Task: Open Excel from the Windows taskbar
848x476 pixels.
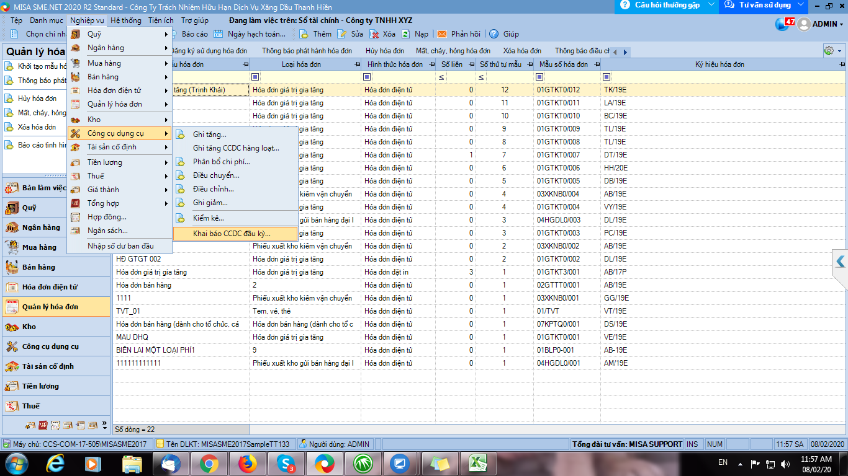Action: [478, 463]
